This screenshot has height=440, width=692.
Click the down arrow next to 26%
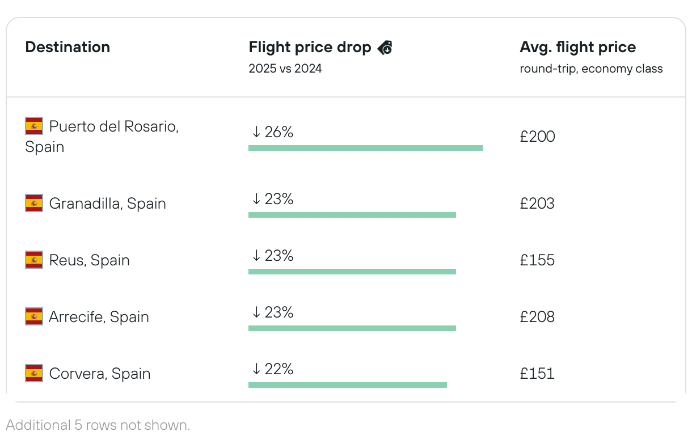(256, 132)
